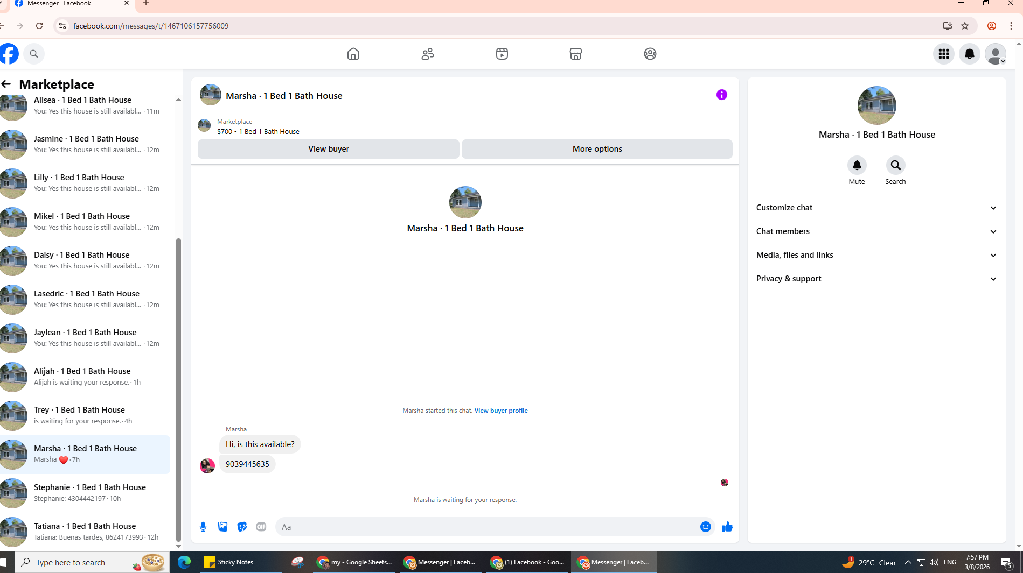
Task: Click Windows taskbar search box
Action: click(92, 562)
